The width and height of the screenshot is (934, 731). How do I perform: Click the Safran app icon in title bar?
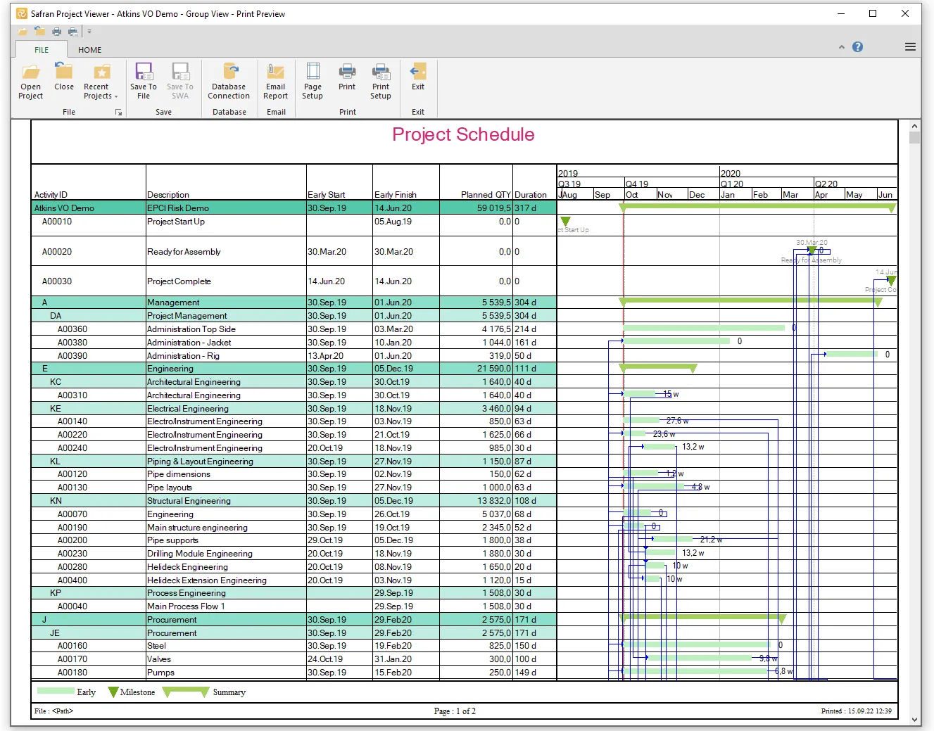pos(22,13)
